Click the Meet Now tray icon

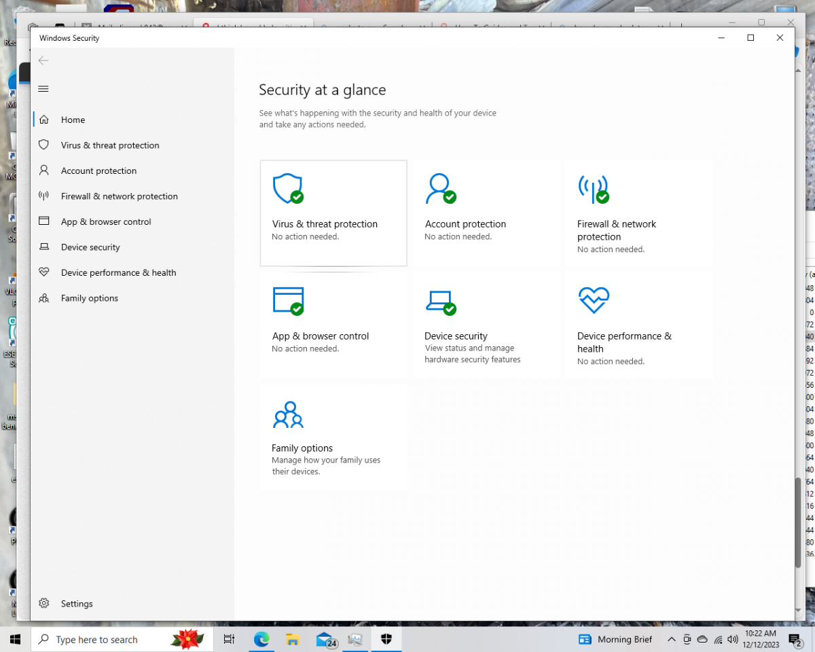687,639
